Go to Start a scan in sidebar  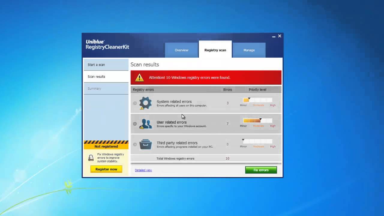pyautogui.click(x=106, y=64)
